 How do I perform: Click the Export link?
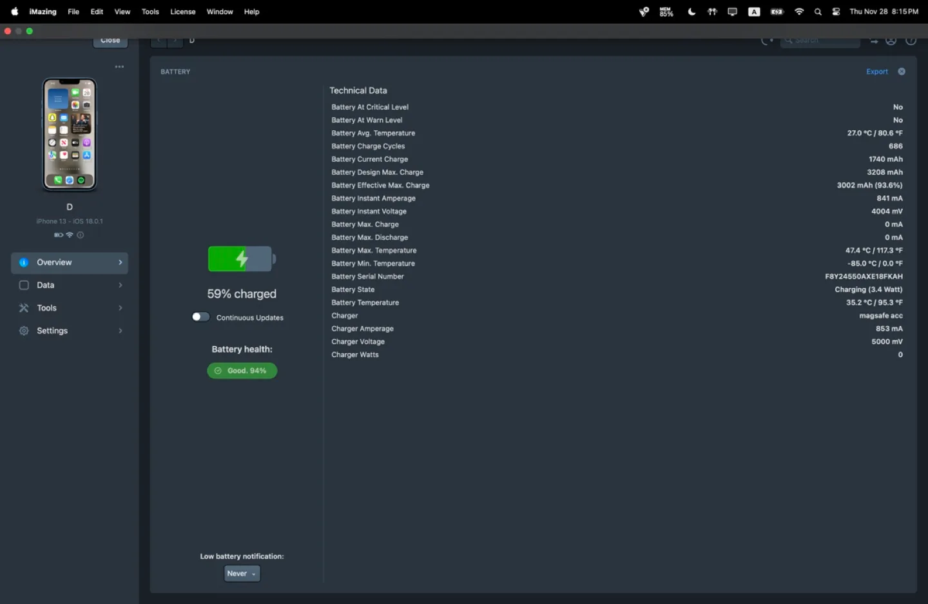(876, 72)
